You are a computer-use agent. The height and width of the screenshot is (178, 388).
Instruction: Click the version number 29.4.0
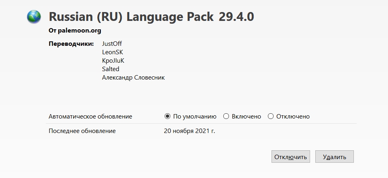pos(236,17)
